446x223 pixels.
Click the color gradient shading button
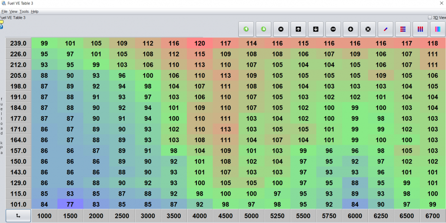click(437, 29)
